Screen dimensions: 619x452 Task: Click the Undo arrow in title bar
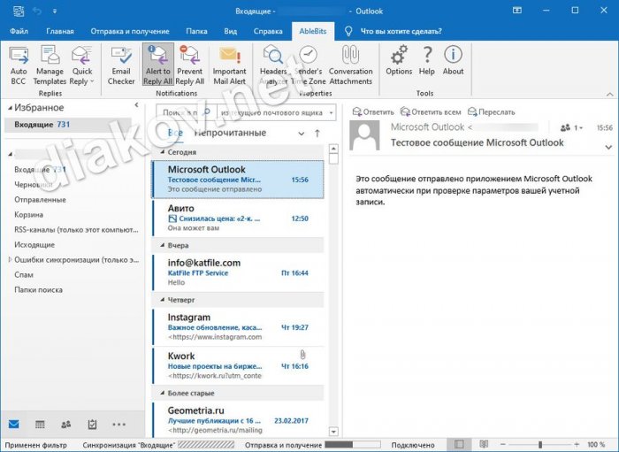click(37, 11)
